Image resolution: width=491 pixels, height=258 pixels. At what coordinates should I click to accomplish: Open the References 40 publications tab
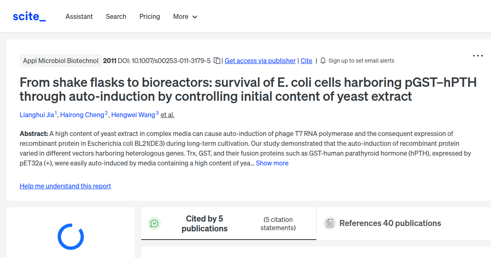coord(390,223)
